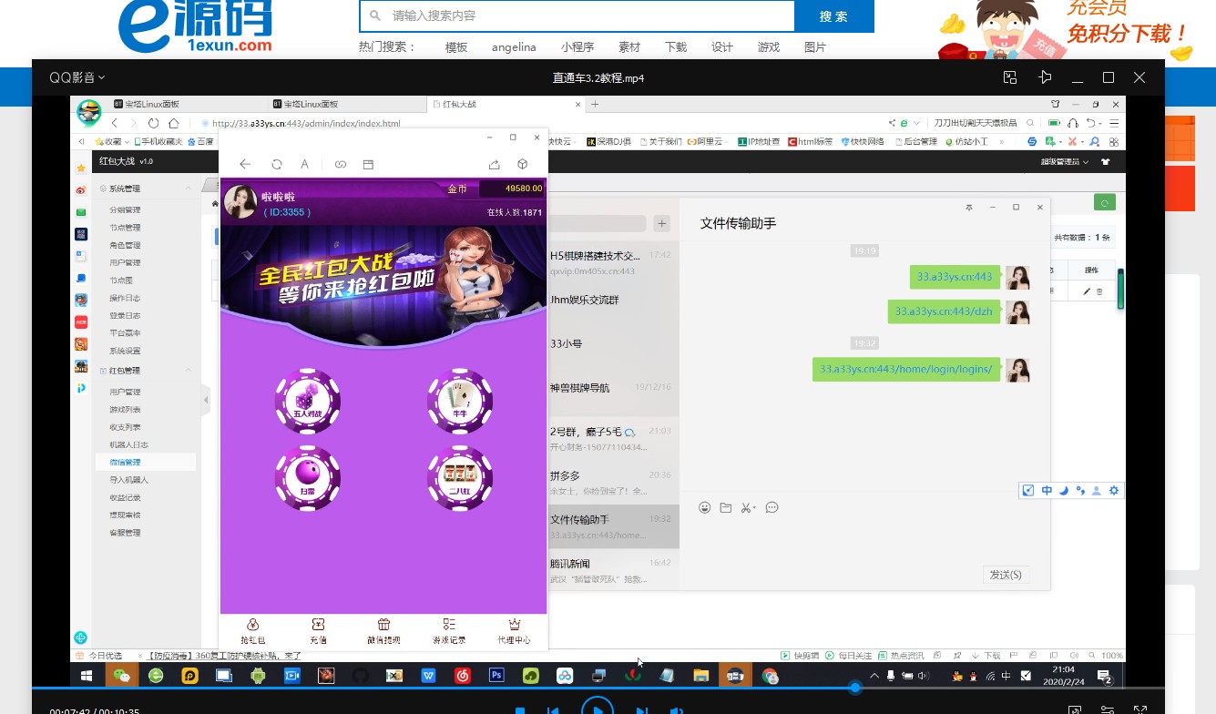This screenshot has width=1216, height=714.
Task: Switch player to mini mode icon
Action: (x=1010, y=78)
